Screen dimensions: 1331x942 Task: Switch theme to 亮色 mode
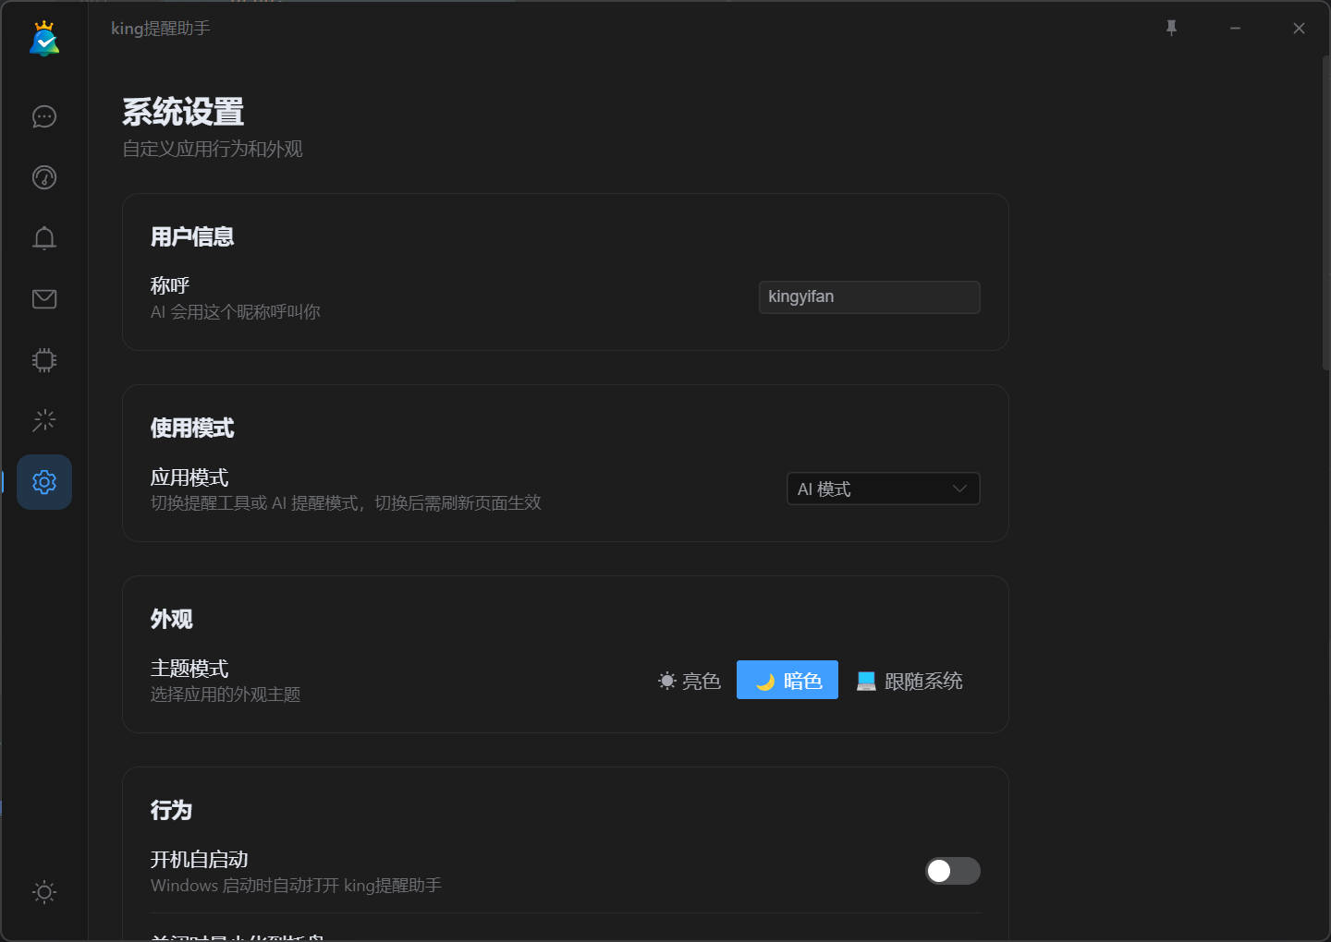pyautogui.click(x=689, y=681)
